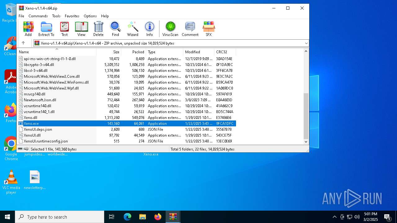Sort by the Packed column header
397x223 pixels.
tap(134, 52)
